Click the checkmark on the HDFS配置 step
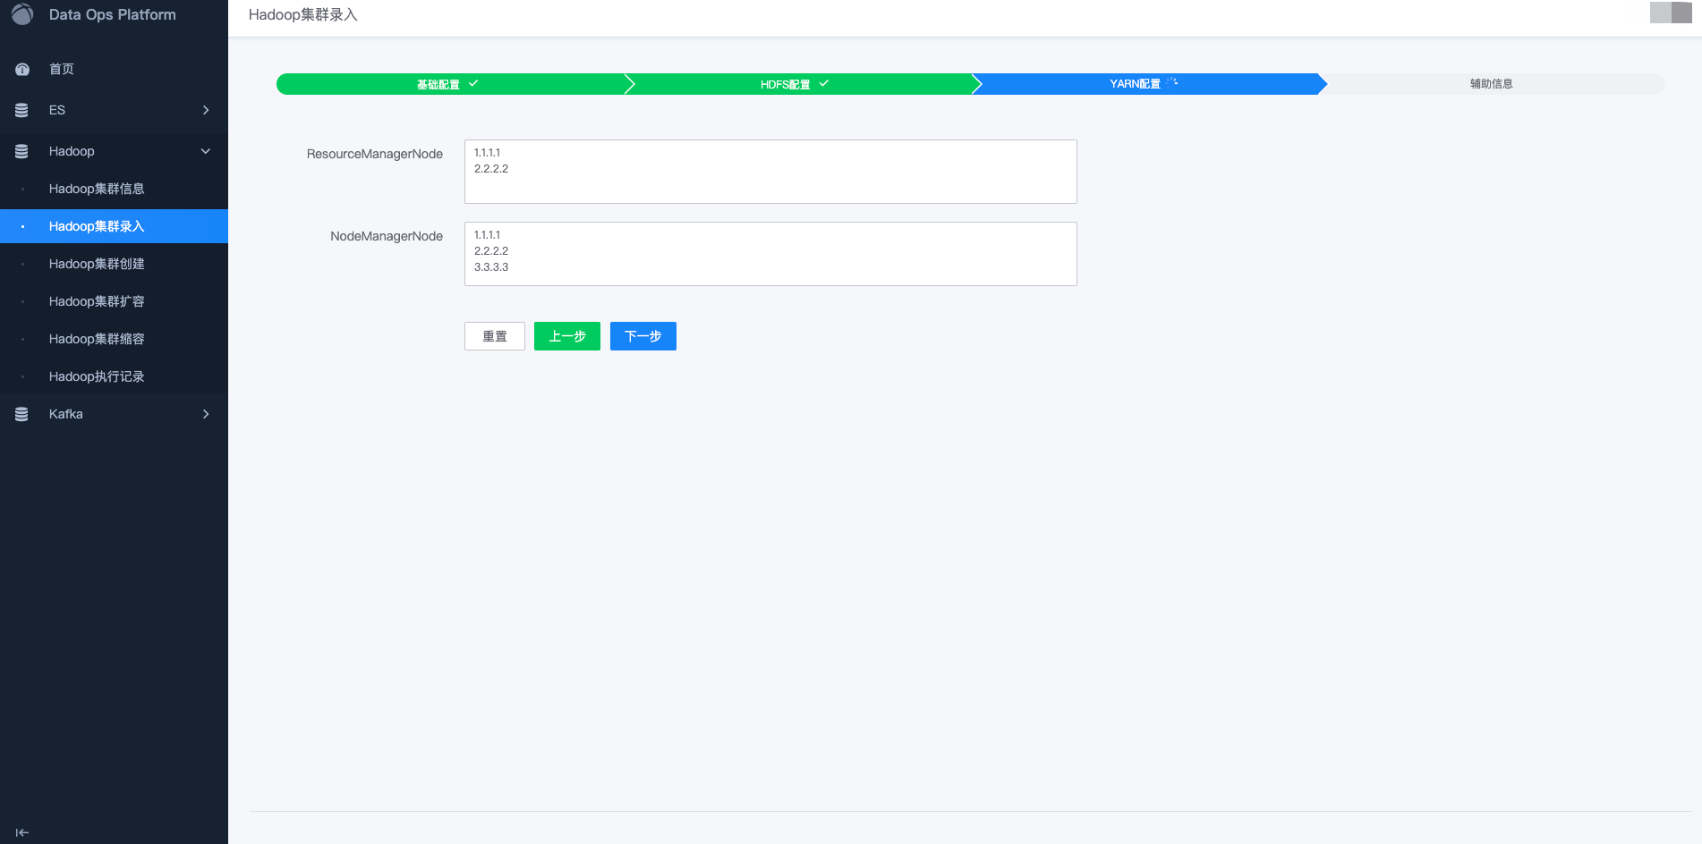1702x844 pixels. click(824, 83)
